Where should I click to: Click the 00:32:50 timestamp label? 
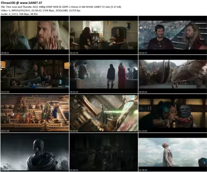5,92
